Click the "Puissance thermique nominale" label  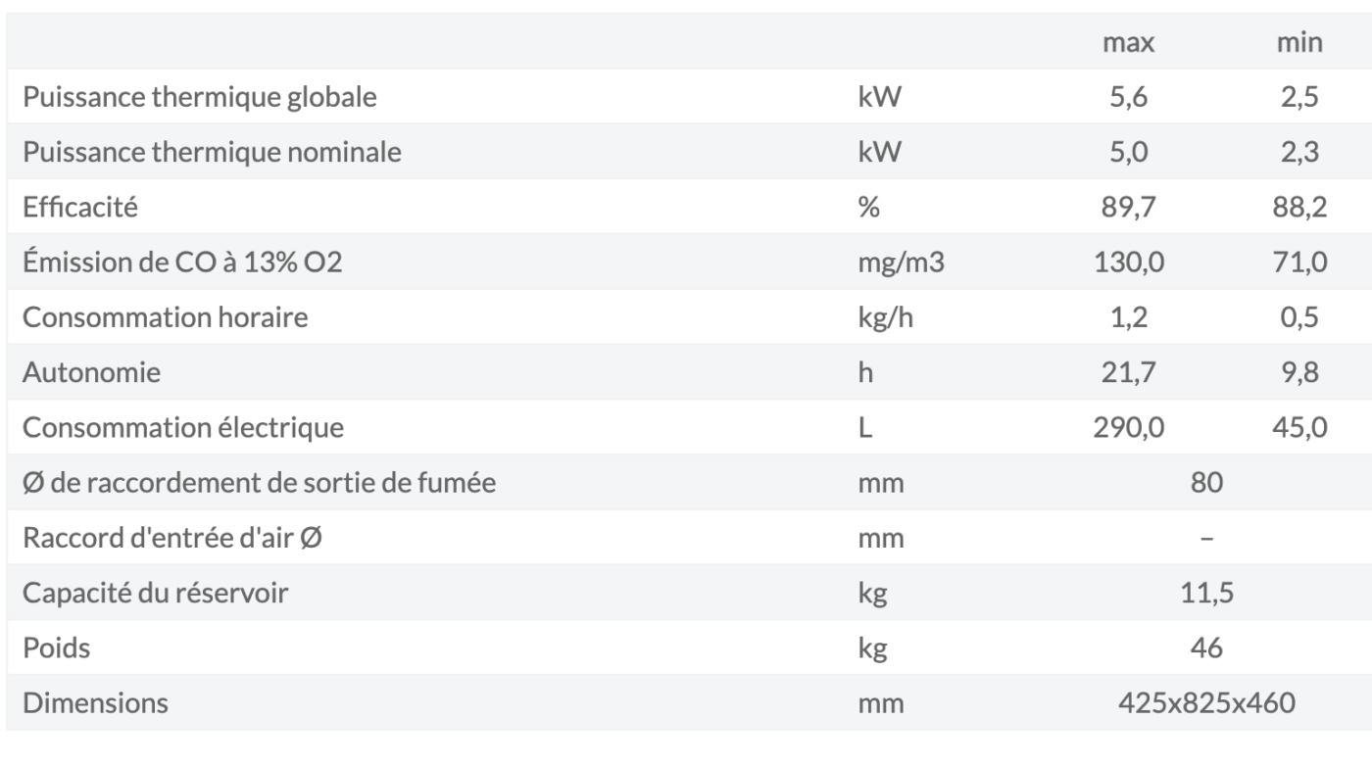213,152
